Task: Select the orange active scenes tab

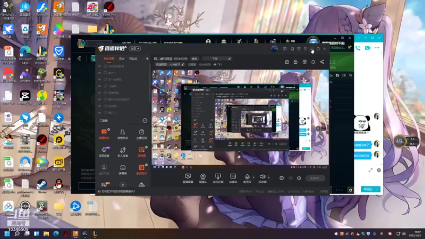Action: (x=109, y=58)
